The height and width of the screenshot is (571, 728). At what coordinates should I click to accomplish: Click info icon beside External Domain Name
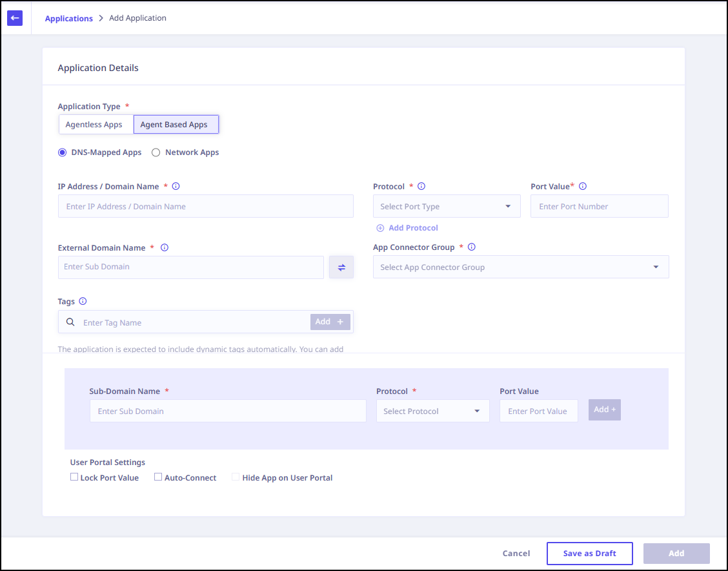(x=164, y=247)
